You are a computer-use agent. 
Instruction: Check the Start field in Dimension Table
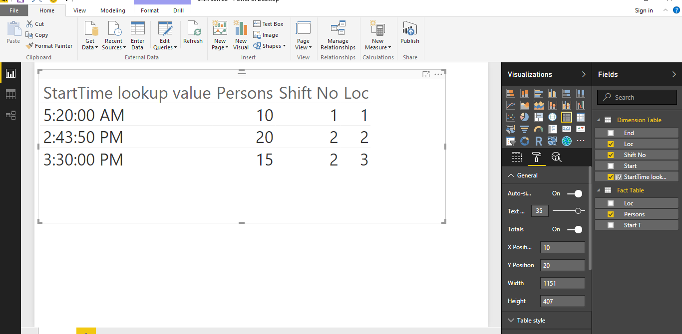(x=611, y=166)
